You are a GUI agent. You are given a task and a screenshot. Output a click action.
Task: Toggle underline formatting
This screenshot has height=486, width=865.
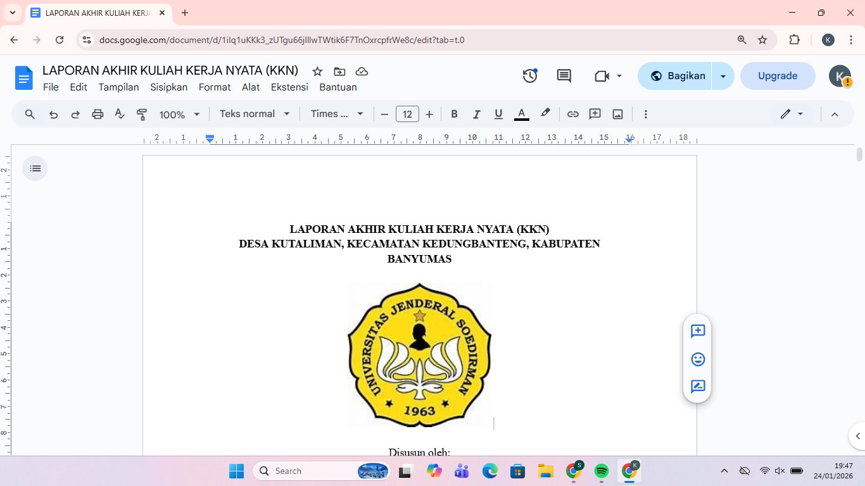[x=498, y=115]
